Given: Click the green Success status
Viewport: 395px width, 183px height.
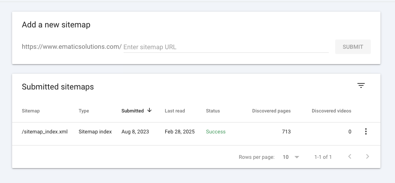Looking at the screenshot, I should (216, 132).
